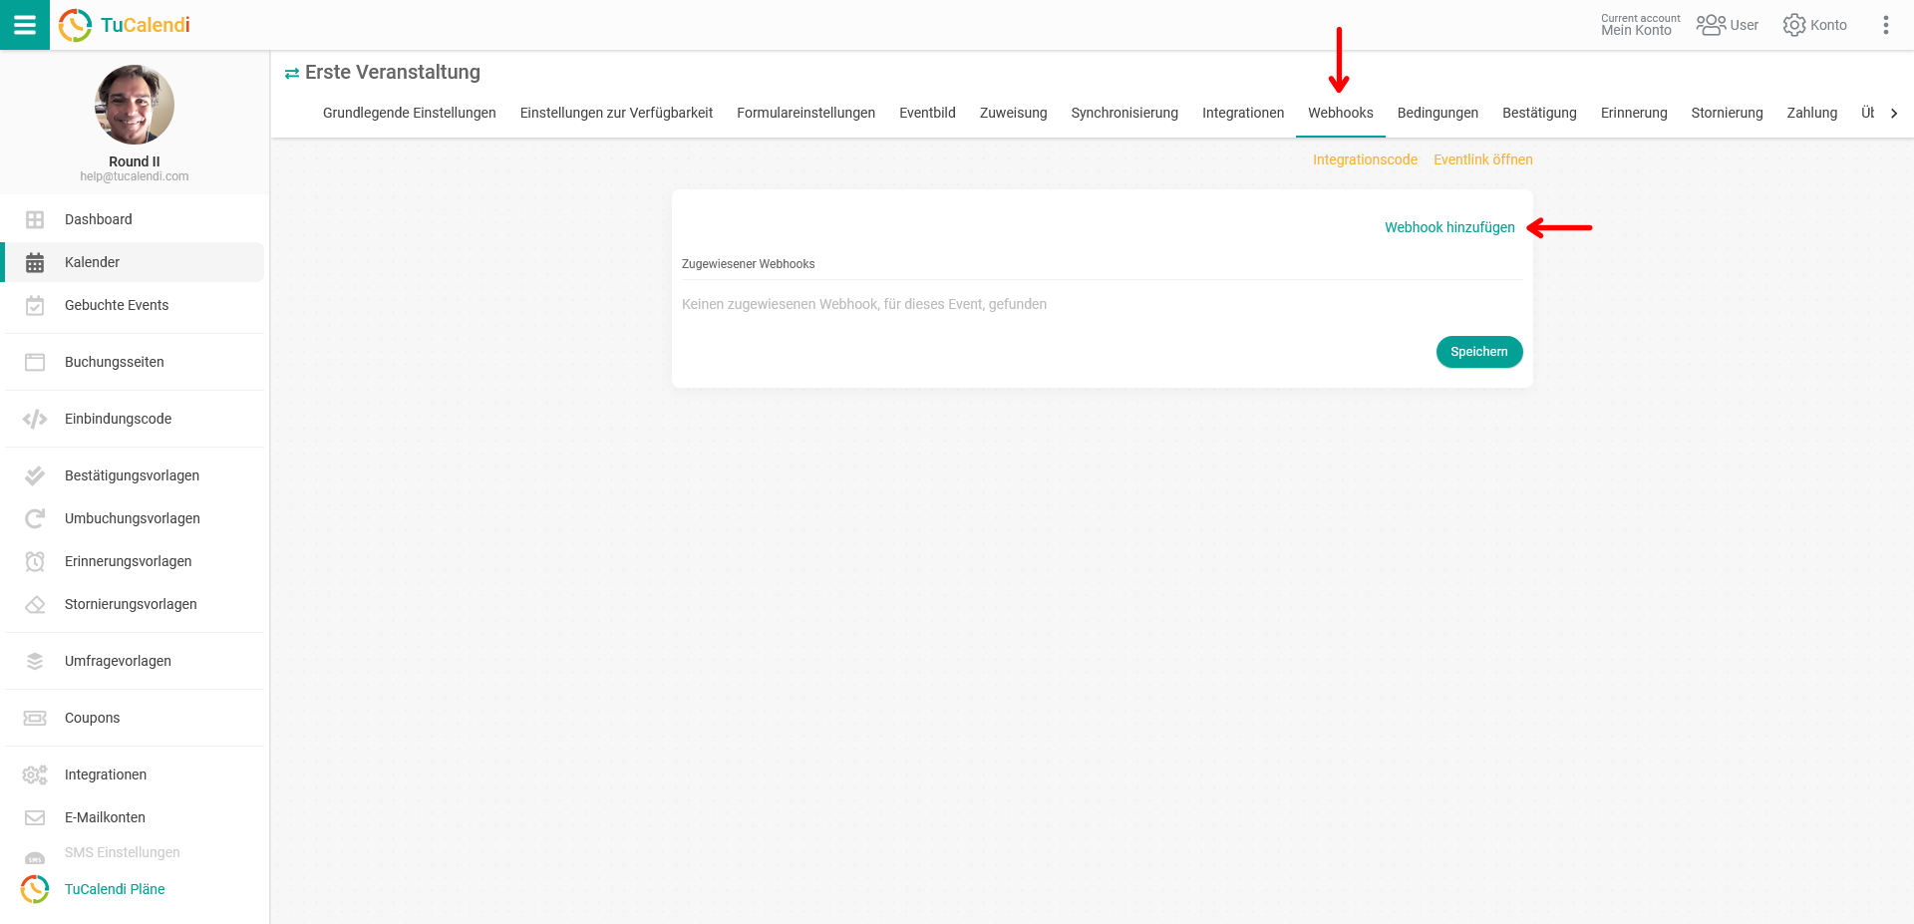
Task: Click the Umfragevorlagen layers icon
Action: (35, 661)
